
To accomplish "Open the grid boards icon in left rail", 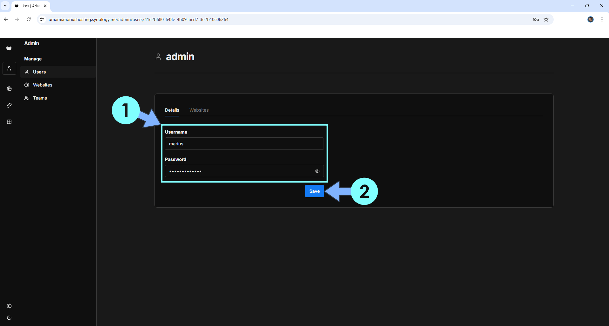I will point(9,122).
